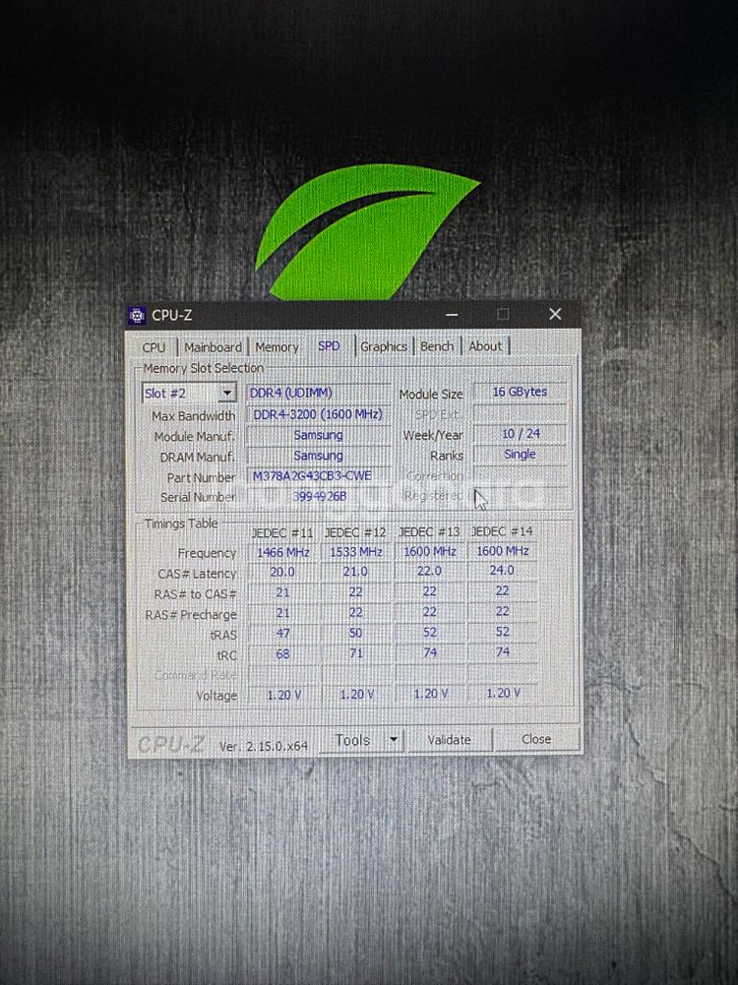Click the Validate button
Viewport: 738px width, 985px height.
(449, 739)
